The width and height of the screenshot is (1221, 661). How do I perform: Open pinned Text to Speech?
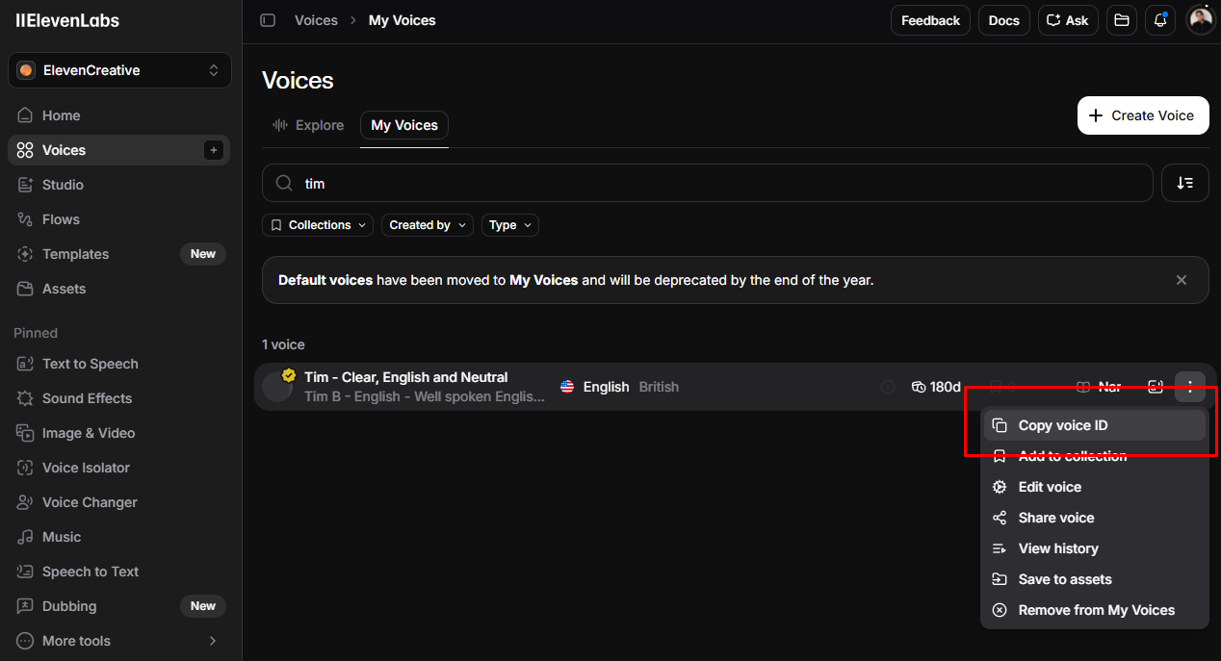click(x=119, y=364)
